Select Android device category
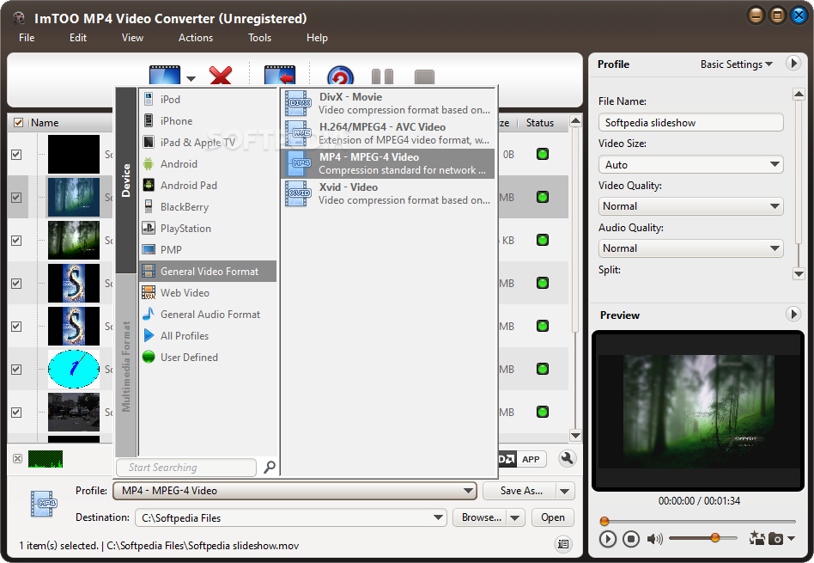 coord(208,164)
